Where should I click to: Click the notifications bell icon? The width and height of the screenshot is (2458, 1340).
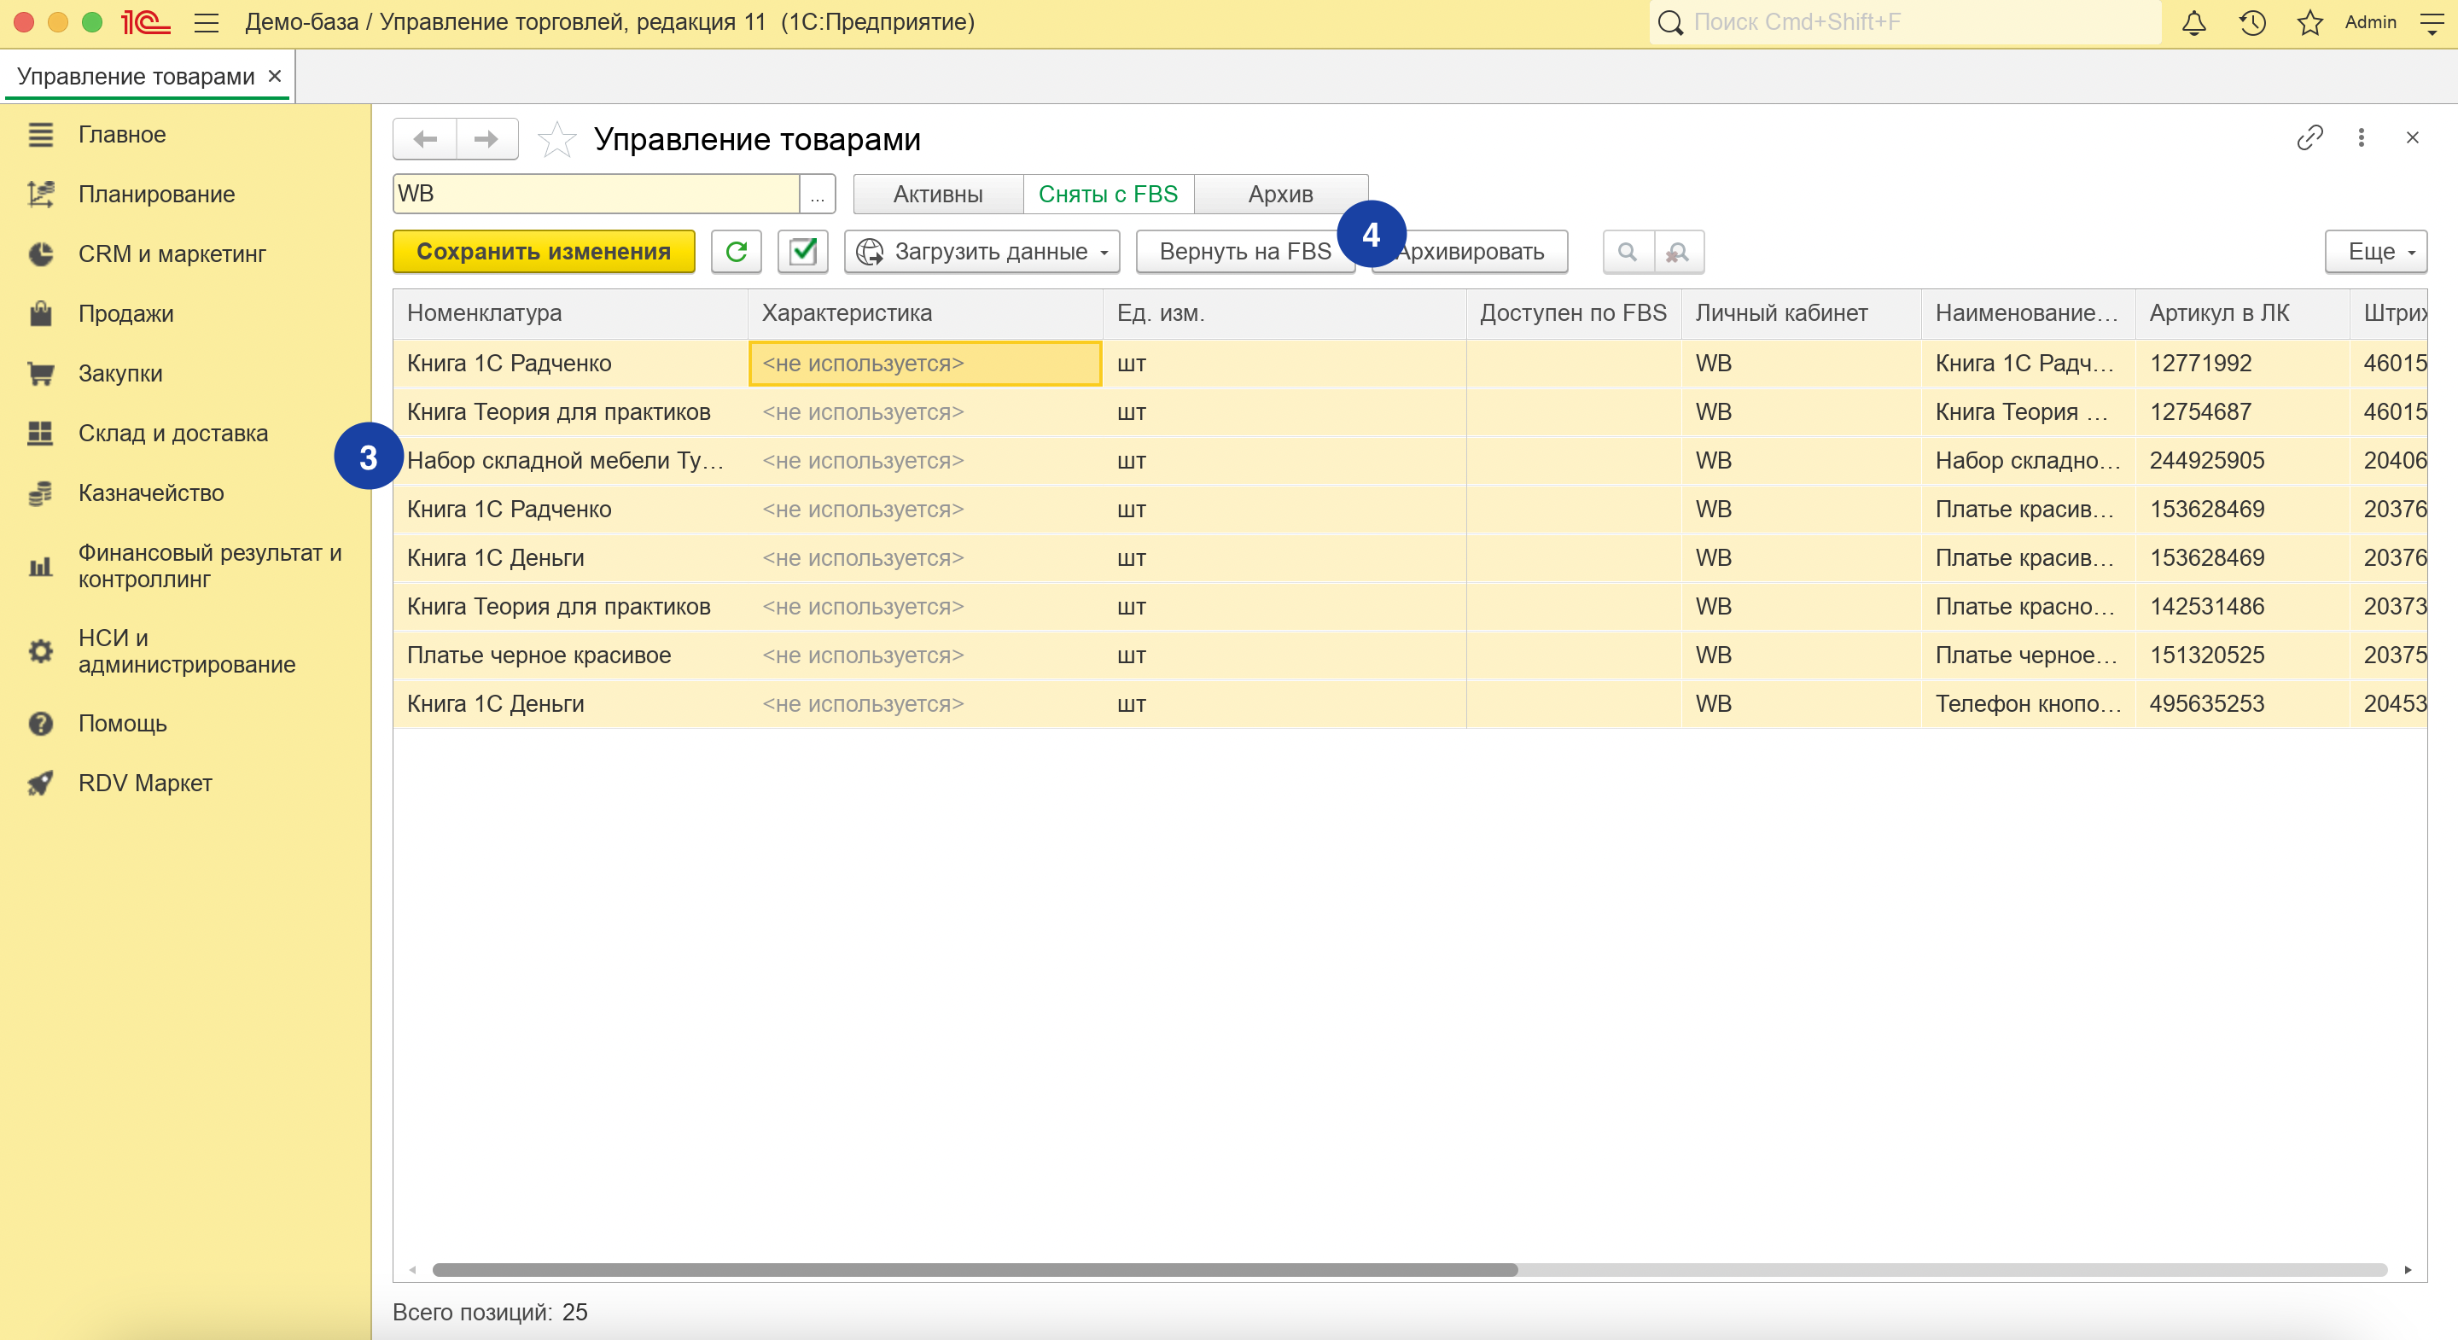tap(2193, 23)
